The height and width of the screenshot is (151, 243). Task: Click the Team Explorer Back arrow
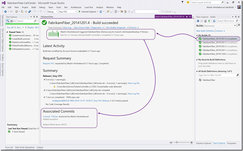click(x=198, y=21)
